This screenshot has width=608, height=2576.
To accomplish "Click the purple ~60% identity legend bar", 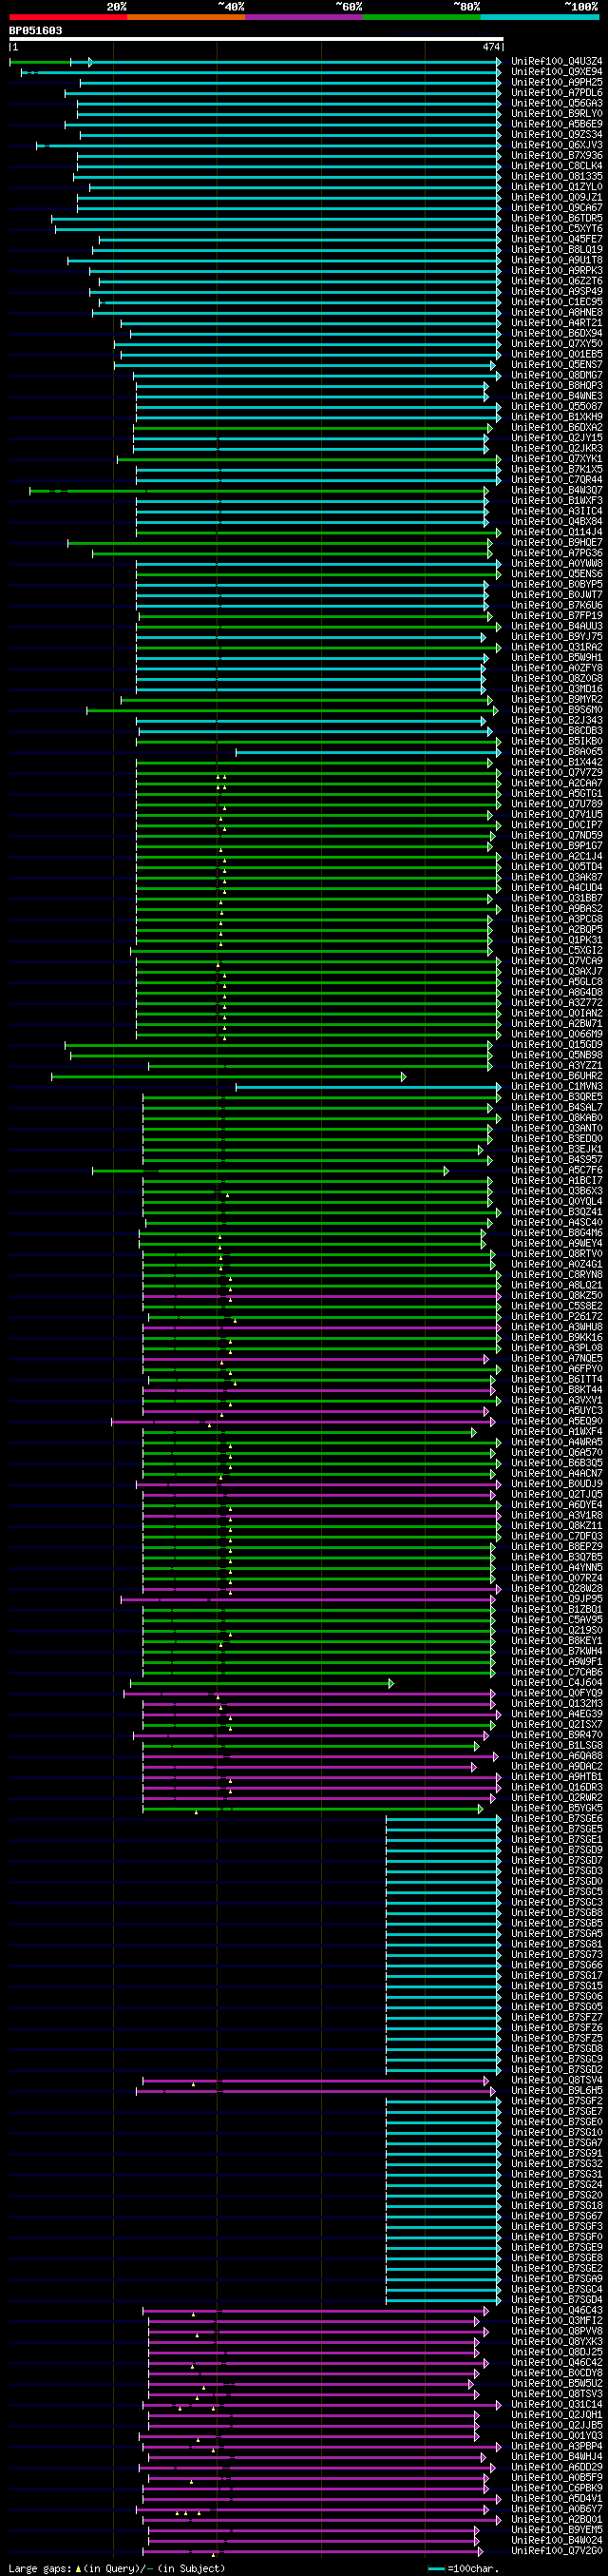I will (x=303, y=17).
